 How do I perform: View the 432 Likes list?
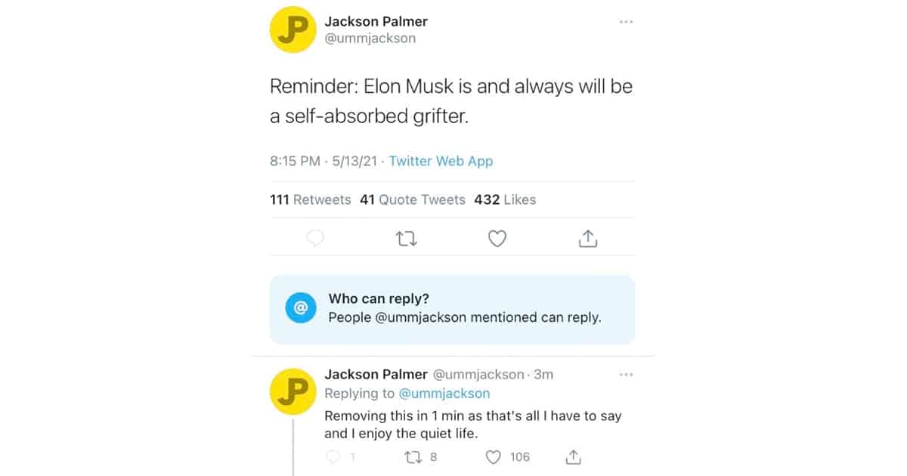click(505, 199)
